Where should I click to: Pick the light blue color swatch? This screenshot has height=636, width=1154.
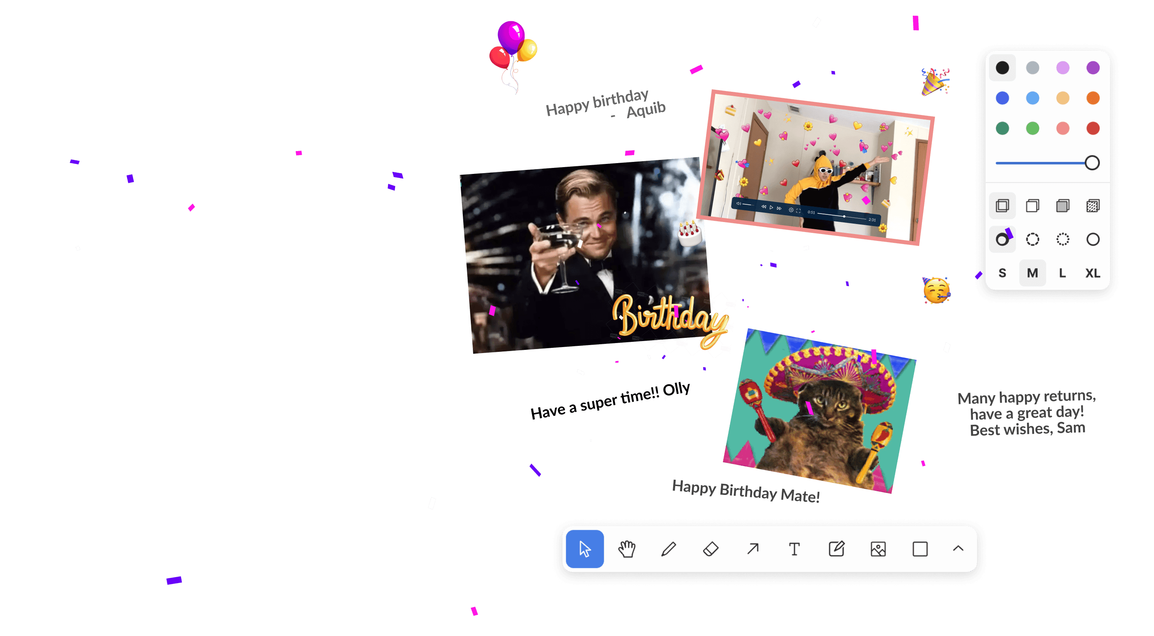point(1033,98)
